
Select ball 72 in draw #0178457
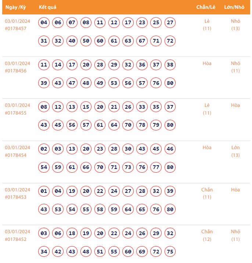[170, 41]
